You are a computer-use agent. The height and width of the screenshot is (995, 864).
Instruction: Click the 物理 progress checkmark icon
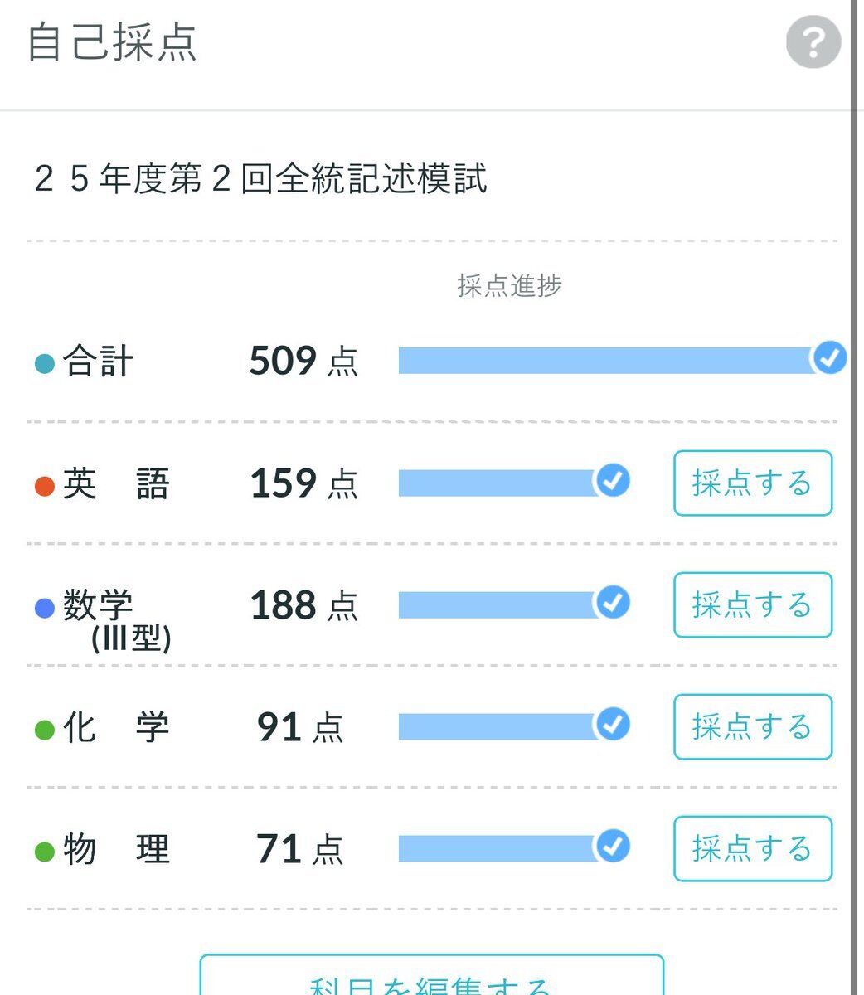click(613, 847)
